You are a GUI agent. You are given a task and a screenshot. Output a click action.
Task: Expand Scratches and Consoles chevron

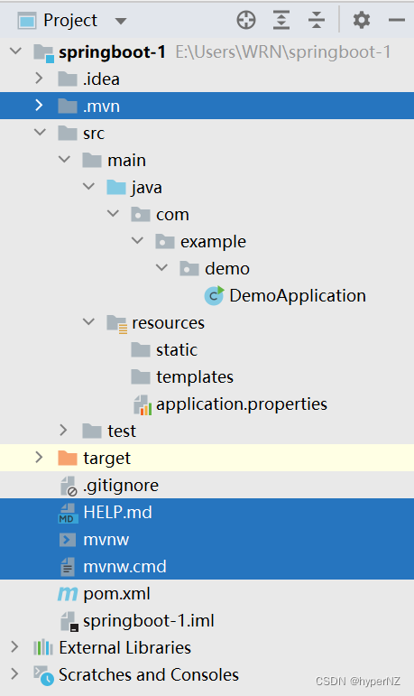pos(14,673)
